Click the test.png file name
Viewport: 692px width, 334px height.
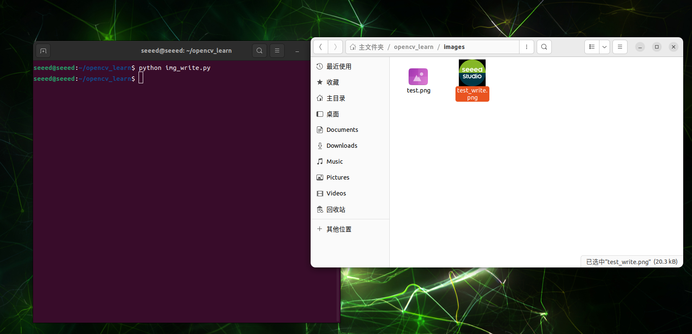click(419, 90)
